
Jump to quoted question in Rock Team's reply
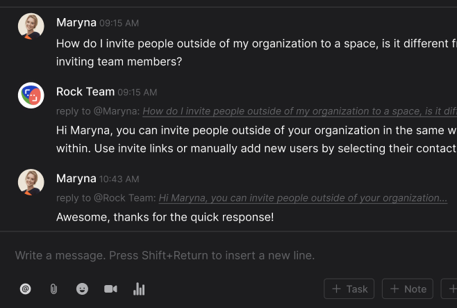pyautogui.click(x=299, y=111)
